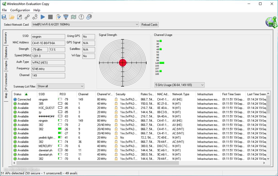The width and height of the screenshot is (278, 176).
Task: Click the Save toolbar icon
Action: [x=4, y=17]
